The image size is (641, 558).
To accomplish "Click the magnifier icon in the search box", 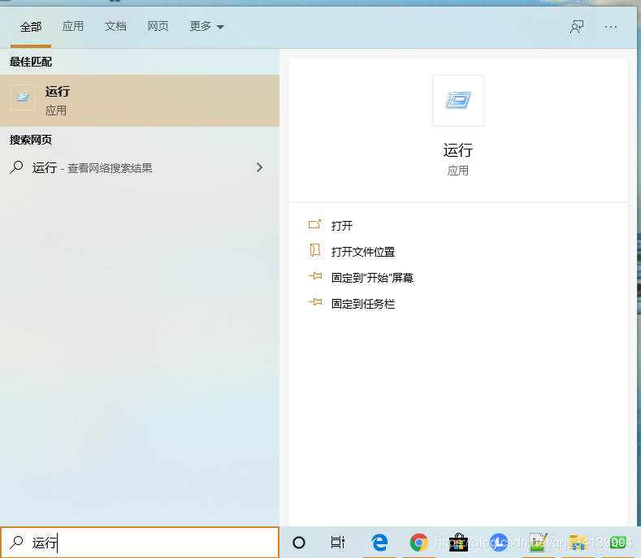I will [x=16, y=543].
